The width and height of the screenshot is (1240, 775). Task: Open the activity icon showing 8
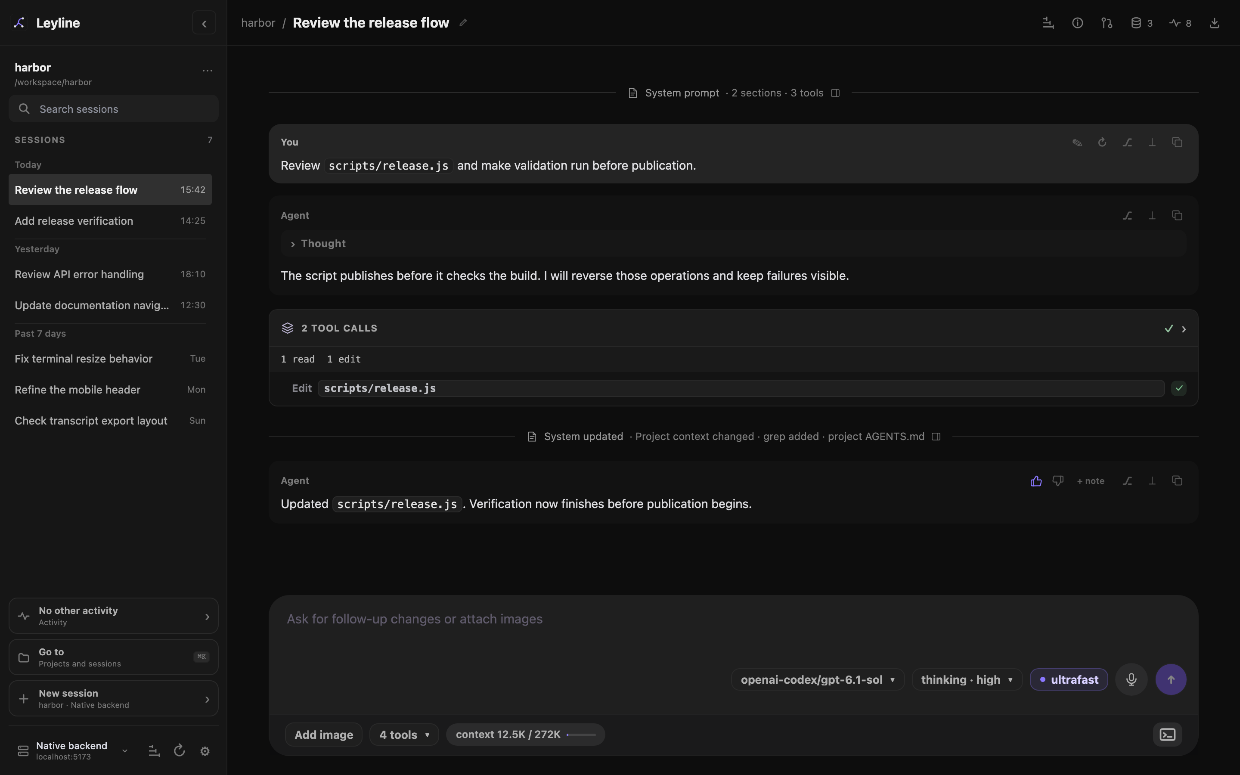pyautogui.click(x=1180, y=23)
